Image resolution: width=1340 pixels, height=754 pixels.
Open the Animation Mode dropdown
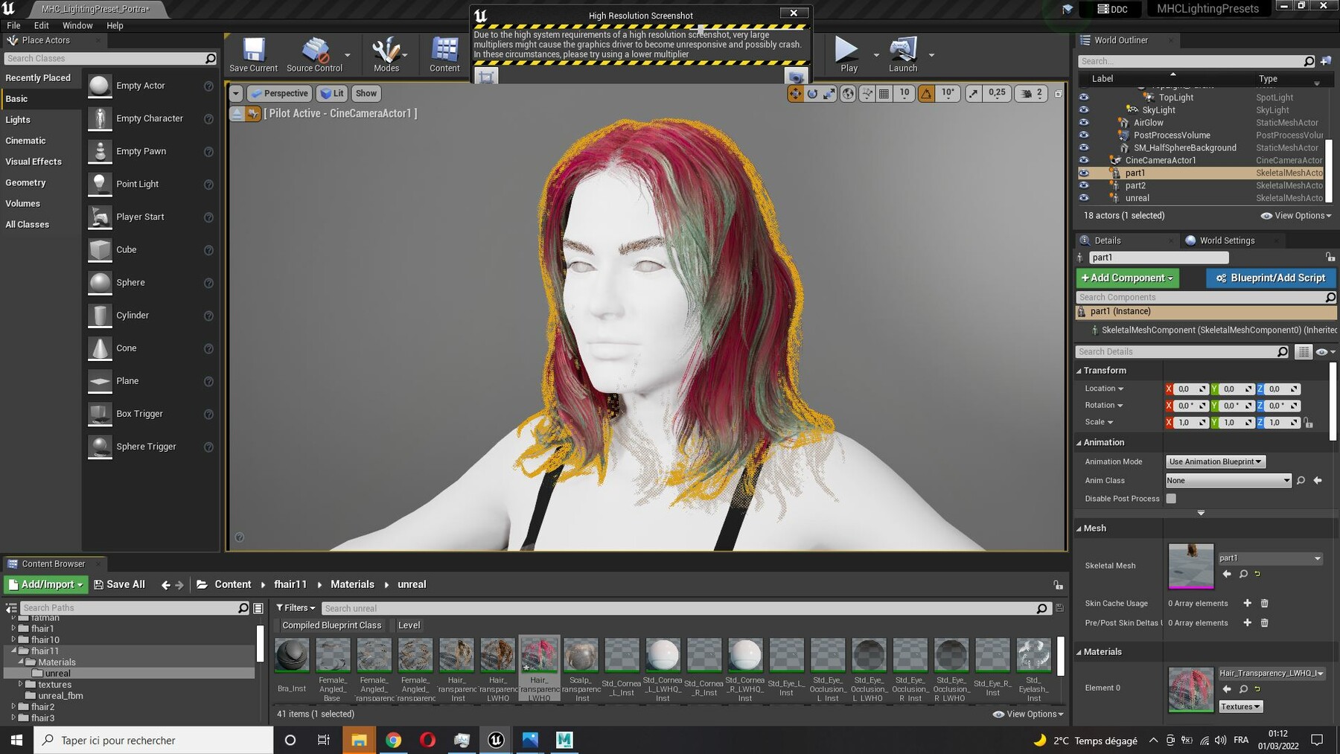pyautogui.click(x=1215, y=461)
